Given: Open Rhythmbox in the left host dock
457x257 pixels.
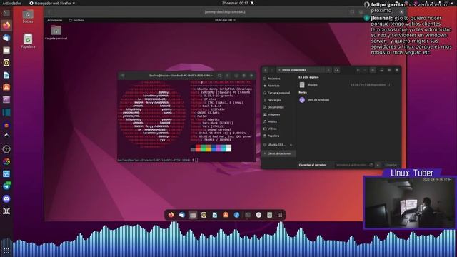Looking at the screenshot, I should pyautogui.click(x=6, y=63).
